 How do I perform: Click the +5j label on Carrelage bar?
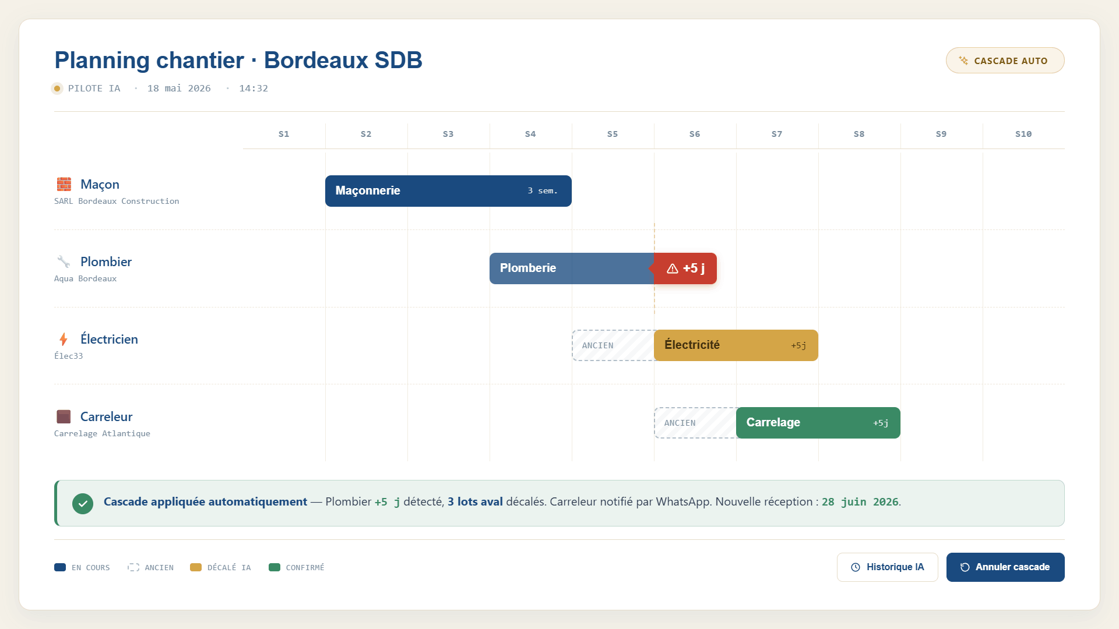(881, 423)
